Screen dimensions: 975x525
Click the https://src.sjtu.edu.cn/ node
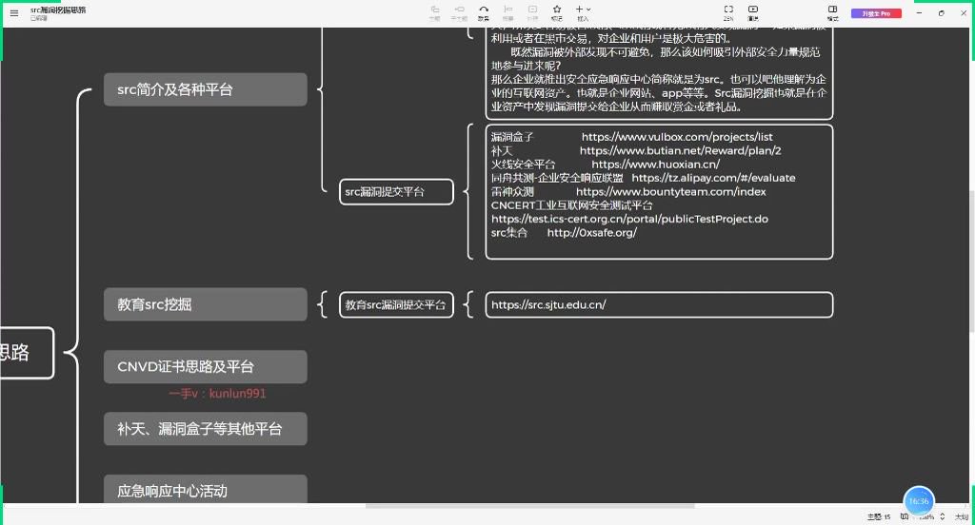[659, 305]
